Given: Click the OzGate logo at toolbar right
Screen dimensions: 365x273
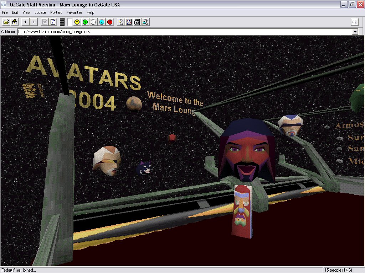Looking at the screenshot, I should (x=354, y=22).
